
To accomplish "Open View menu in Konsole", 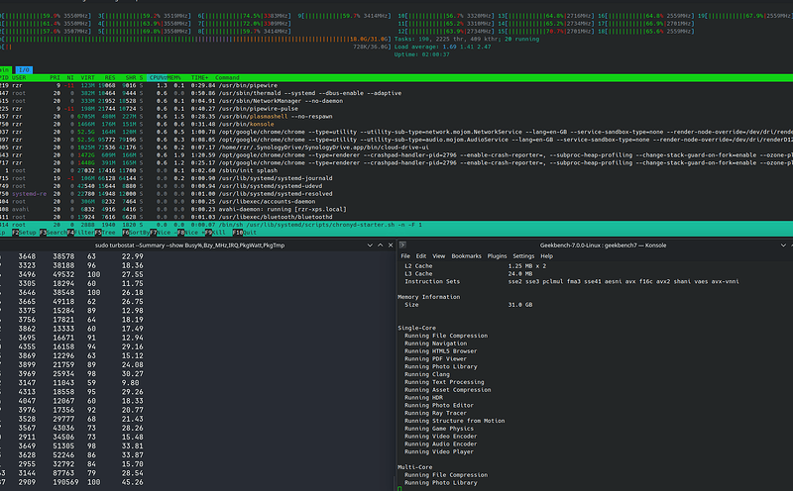I will (438, 256).
